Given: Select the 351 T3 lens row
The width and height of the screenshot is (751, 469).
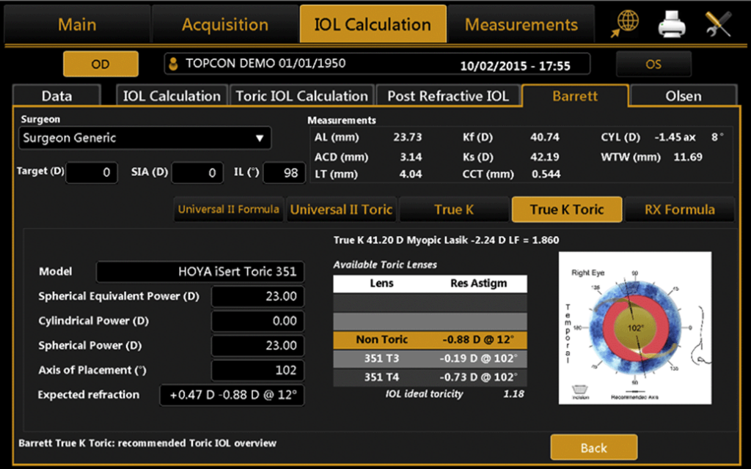Looking at the screenshot, I should click(430, 358).
